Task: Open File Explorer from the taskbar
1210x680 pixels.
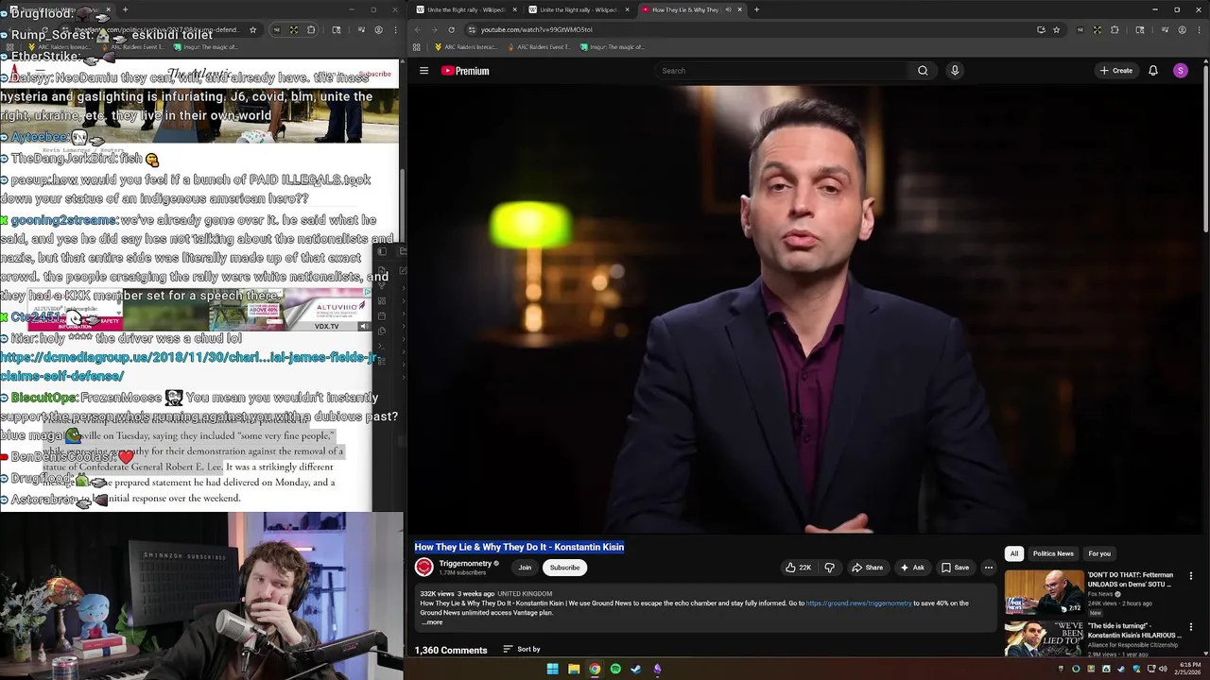Action: click(x=574, y=669)
